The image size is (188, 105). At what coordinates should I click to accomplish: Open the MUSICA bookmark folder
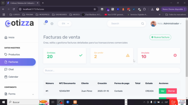coord(74,15)
